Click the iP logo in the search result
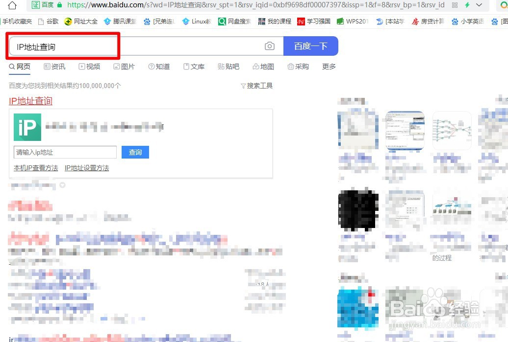Screen dimensions: 508x342 pos(27,127)
